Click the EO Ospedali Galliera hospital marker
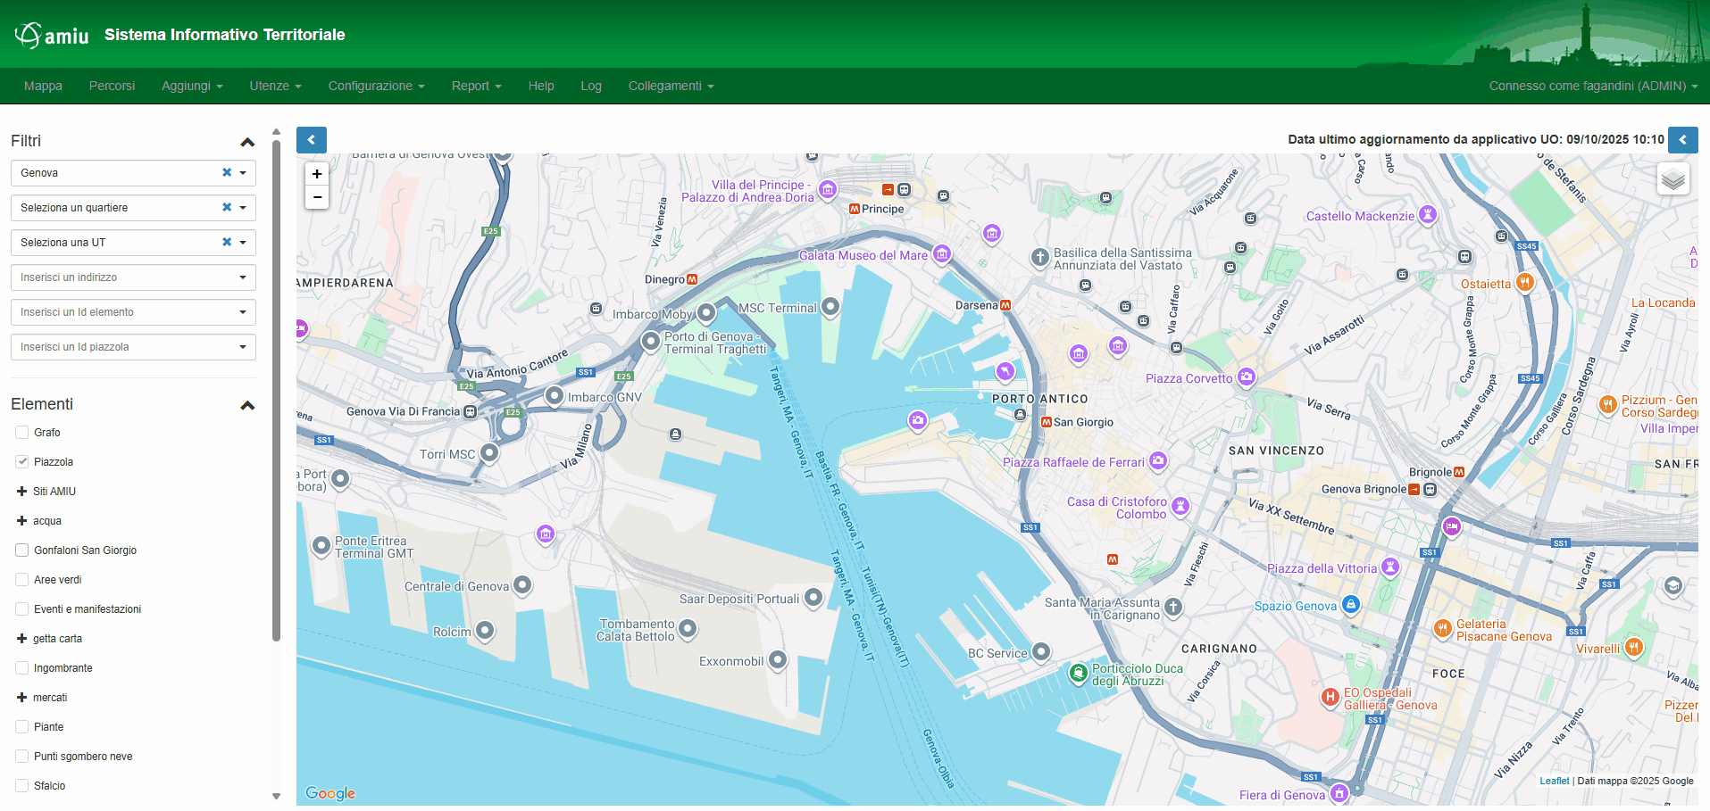 (x=1330, y=697)
